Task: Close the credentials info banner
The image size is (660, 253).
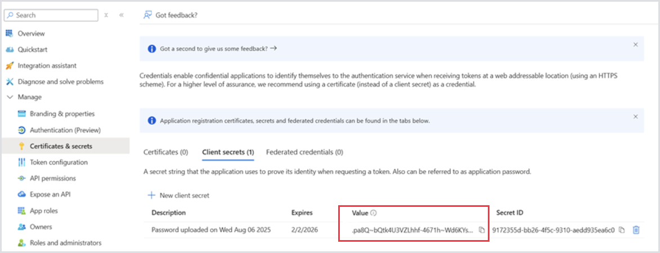Action: pyautogui.click(x=635, y=117)
